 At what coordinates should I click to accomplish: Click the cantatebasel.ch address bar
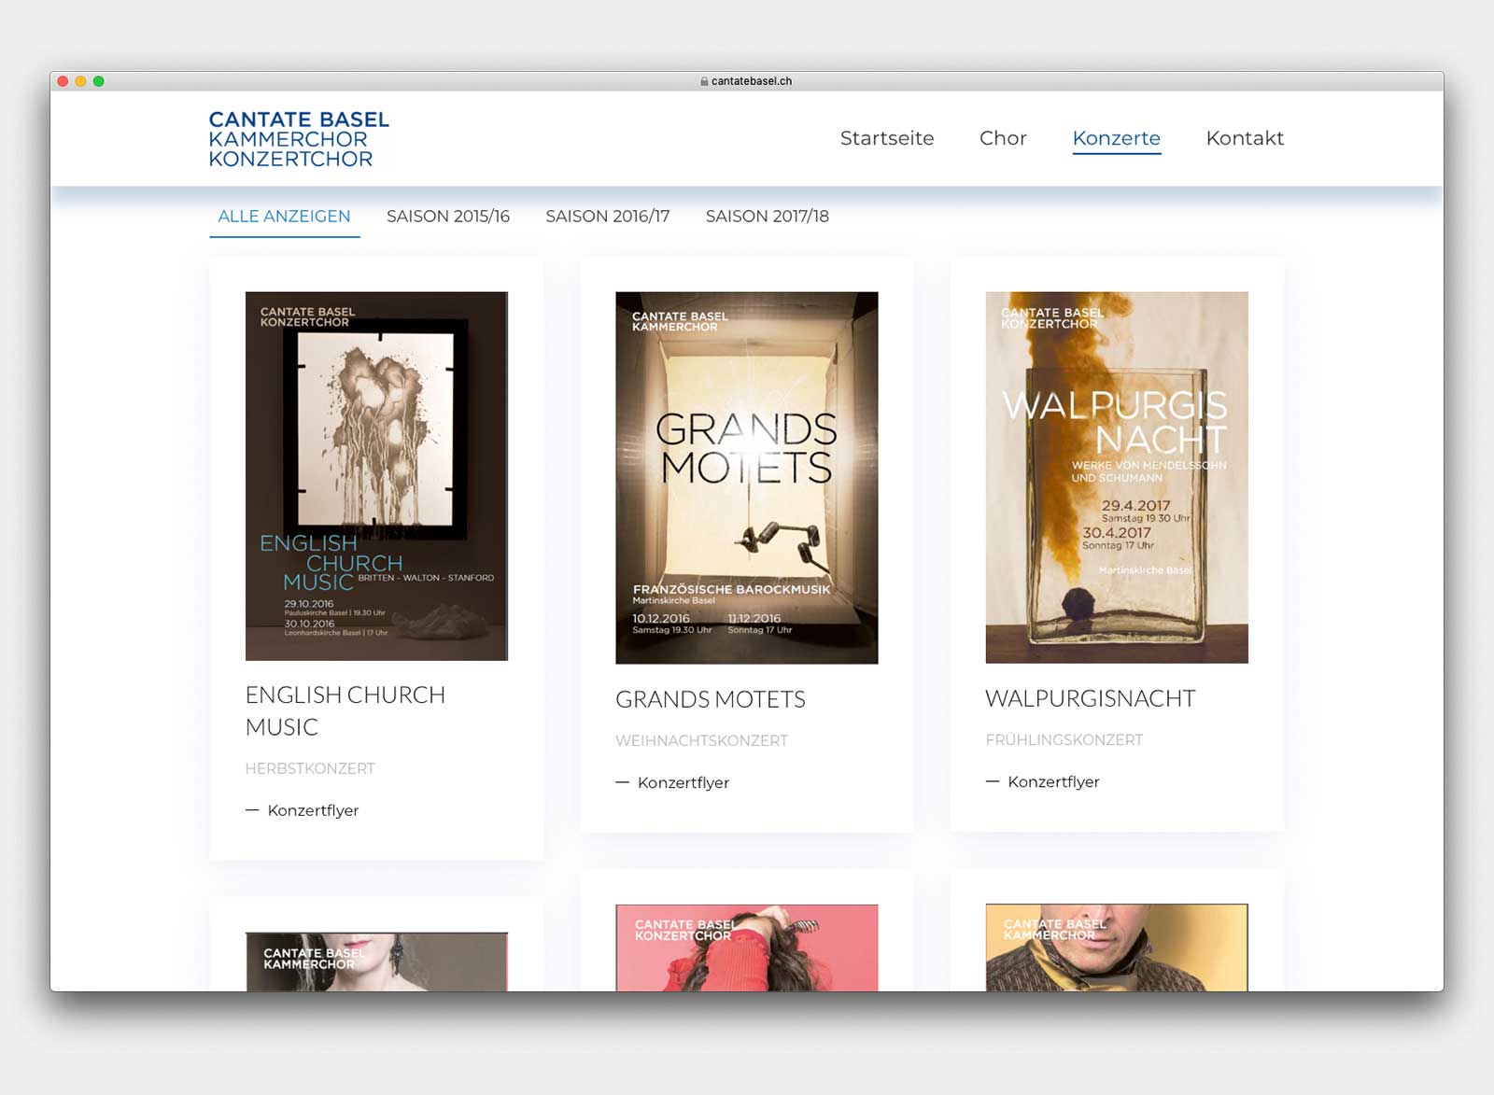pyautogui.click(x=751, y=81)
